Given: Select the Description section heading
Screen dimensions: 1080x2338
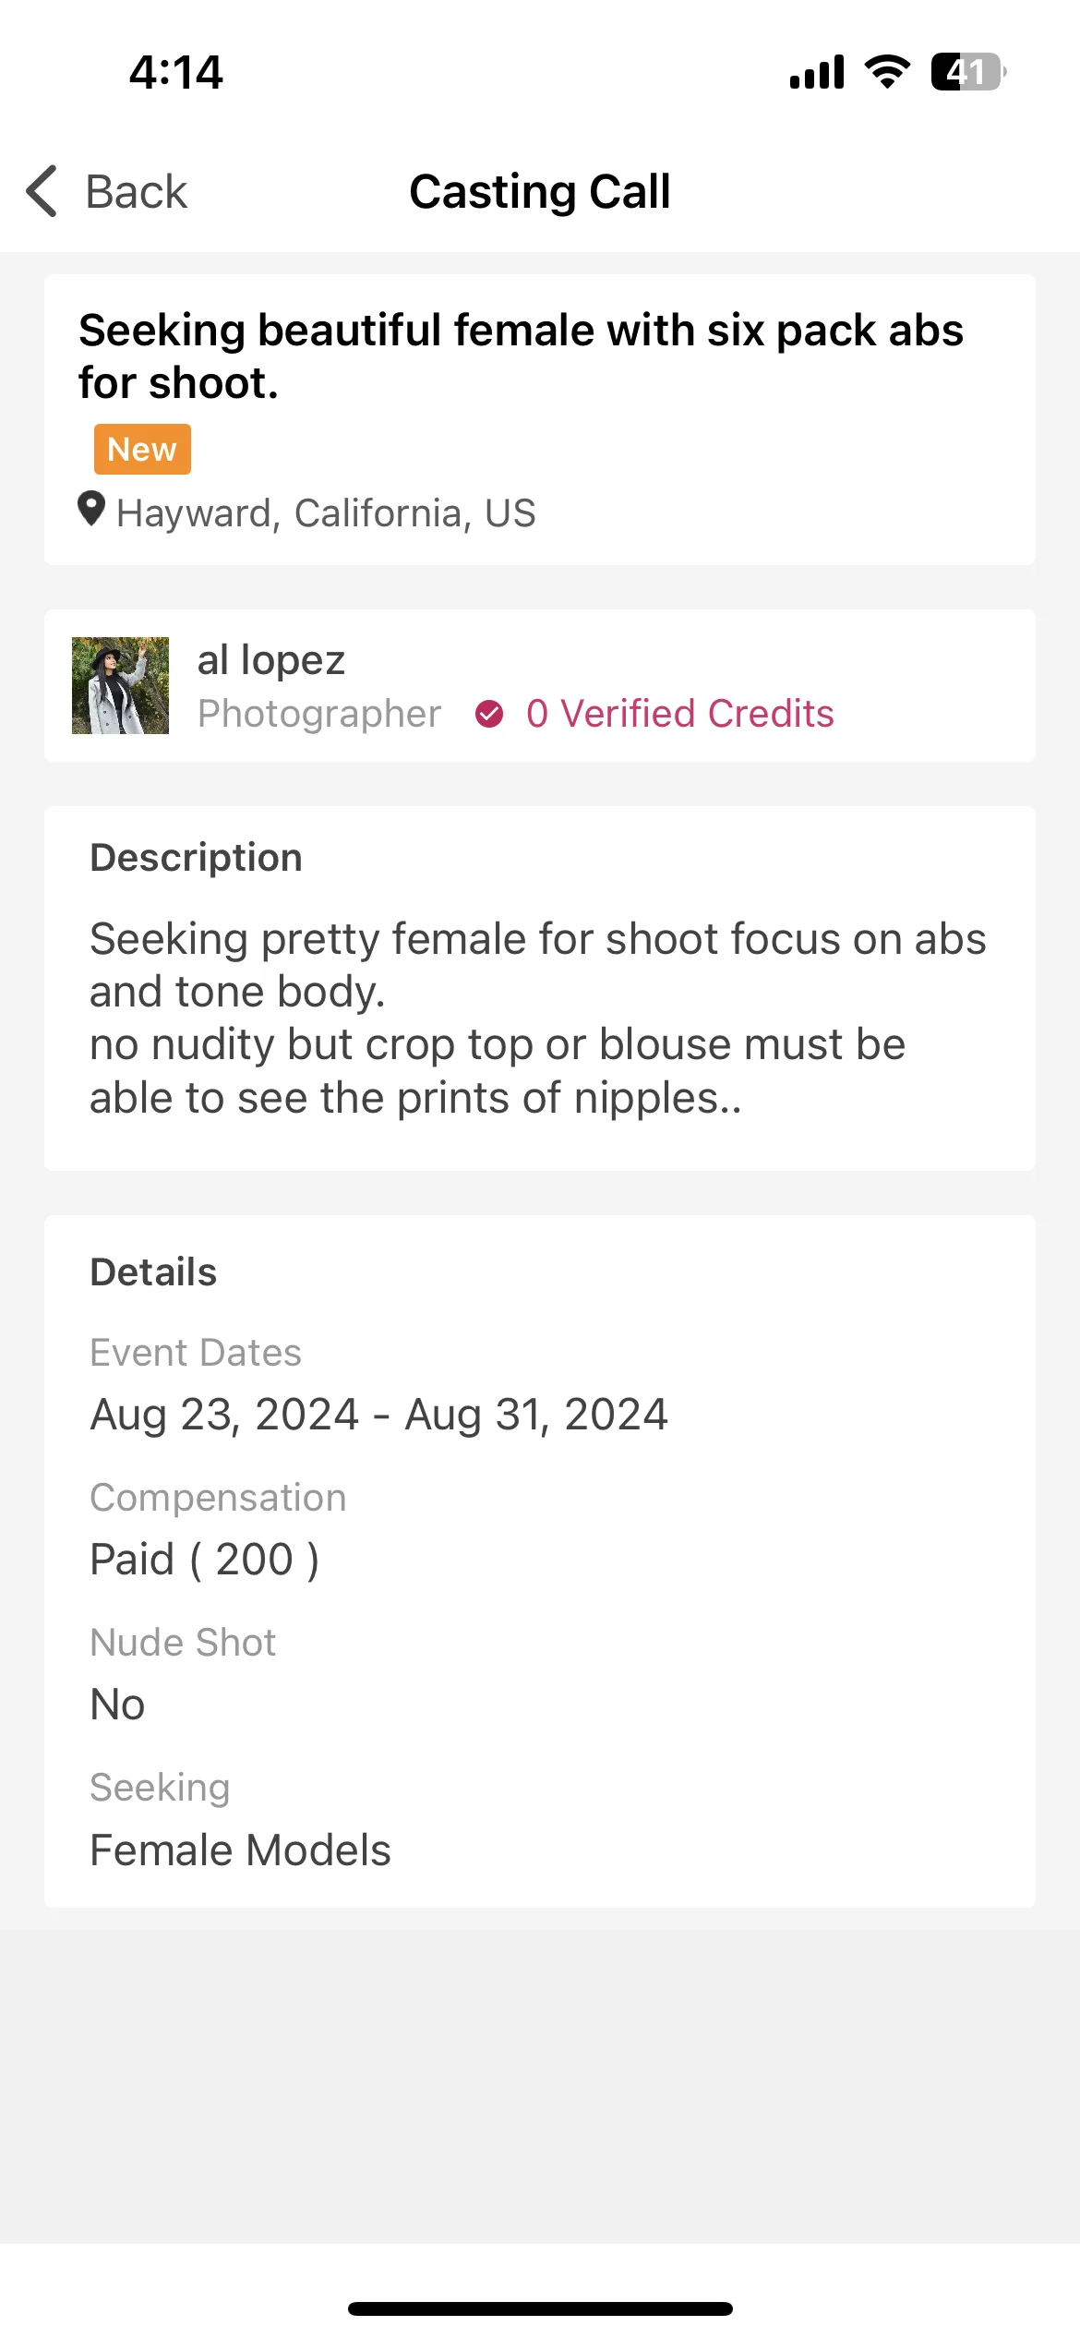Looking at the screenshot, I should 196,858.
